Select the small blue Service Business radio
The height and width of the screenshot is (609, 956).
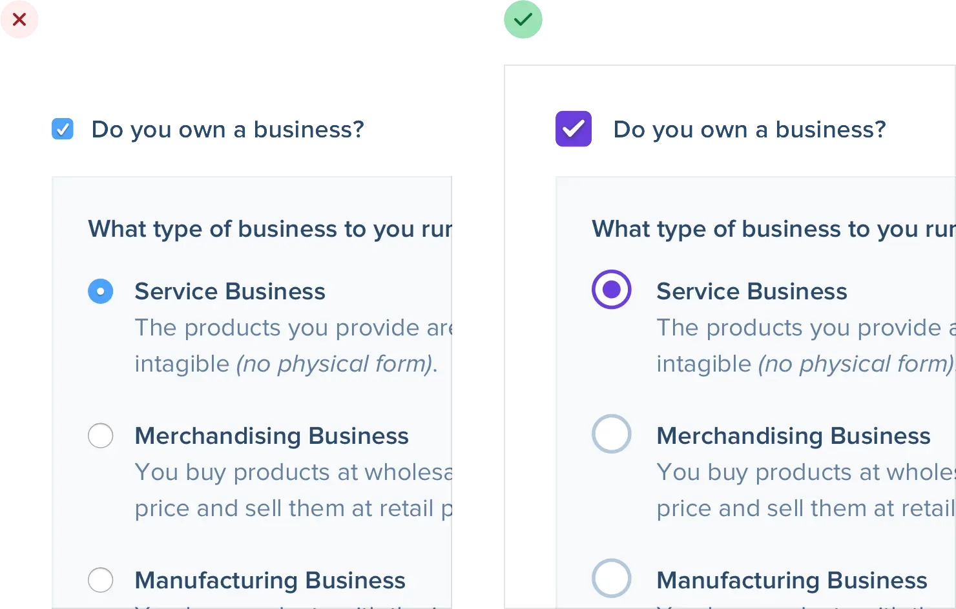pos(101,292)
